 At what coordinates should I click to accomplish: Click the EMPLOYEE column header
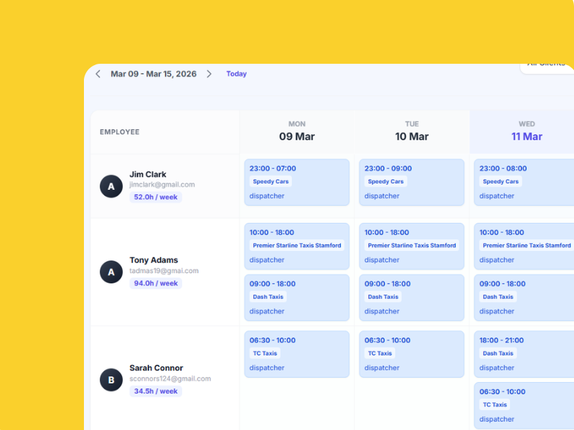coord(120,132)
